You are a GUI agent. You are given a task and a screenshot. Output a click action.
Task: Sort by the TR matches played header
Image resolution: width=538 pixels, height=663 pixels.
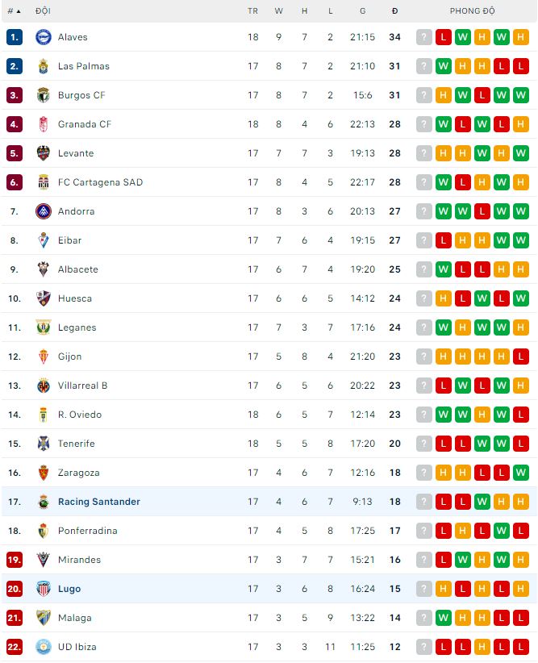253,11
